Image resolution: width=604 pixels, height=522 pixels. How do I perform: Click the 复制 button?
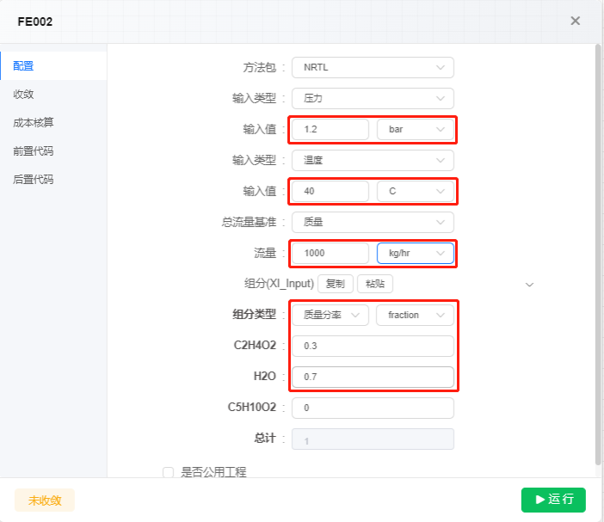(336, 284)
